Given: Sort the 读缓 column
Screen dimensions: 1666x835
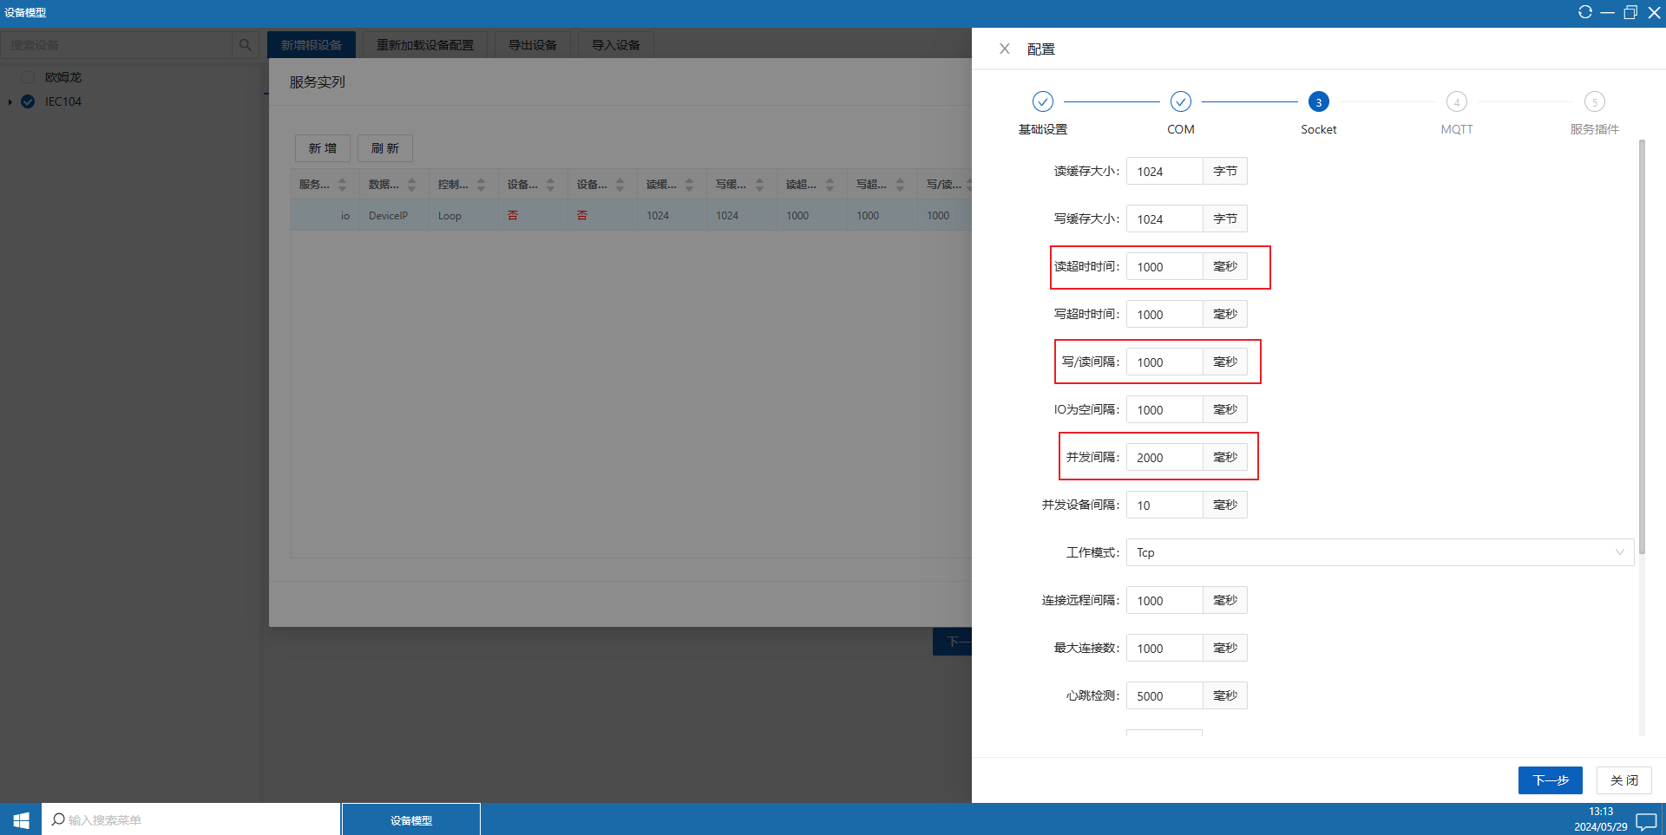Looking at the screenshot, I should (x=689, y=185).
